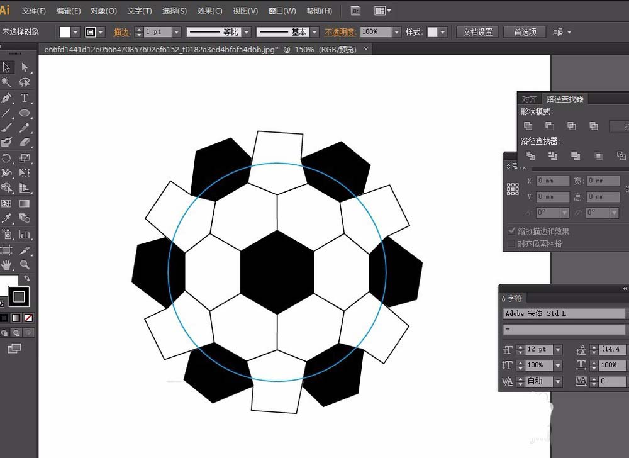Pick the Ellipse tool

[25, 113]
